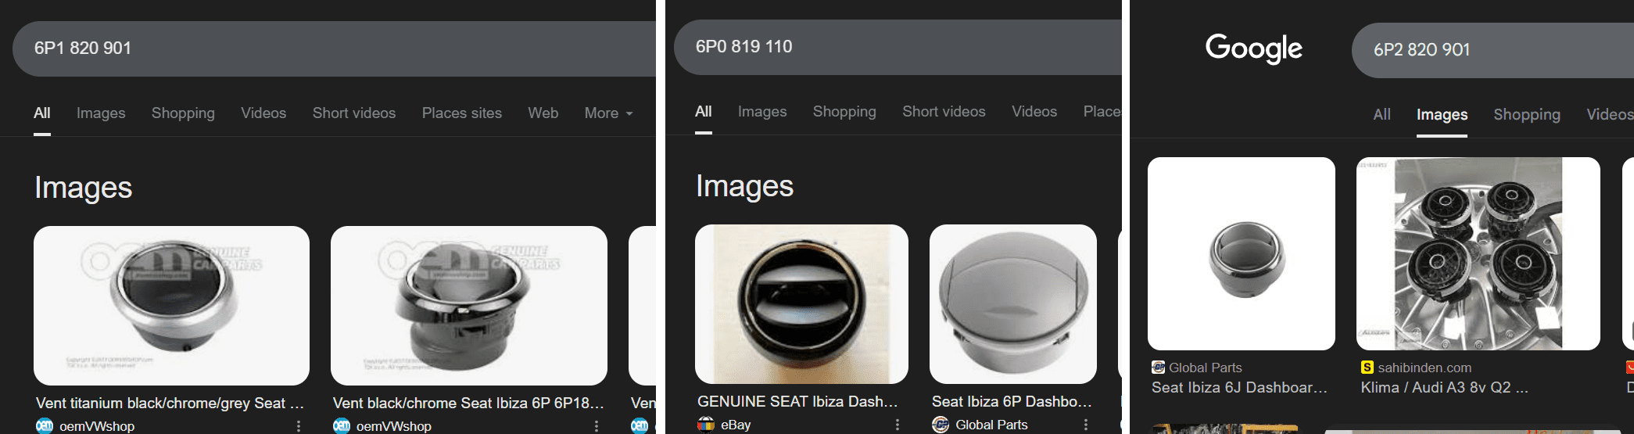
Task: Click into the search box containing 6P0 819 110
Action: [x=899, y=47]
